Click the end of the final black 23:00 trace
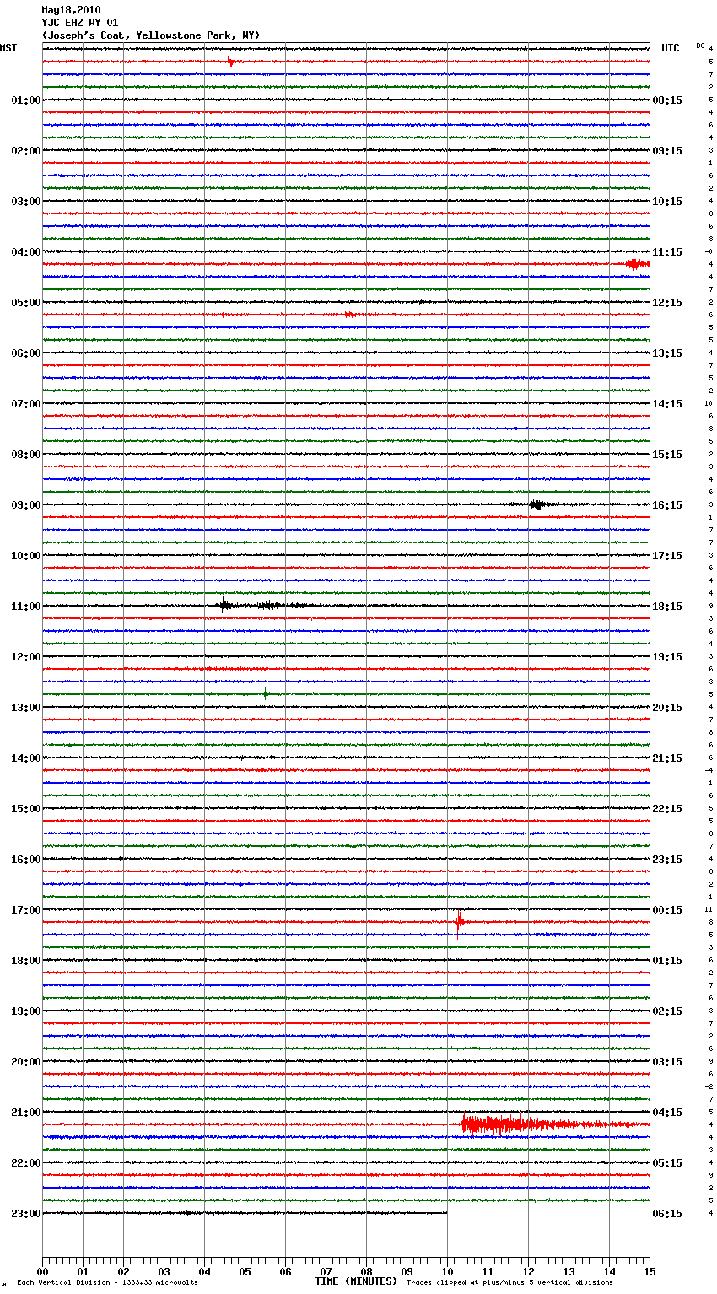 point(446,1213)
